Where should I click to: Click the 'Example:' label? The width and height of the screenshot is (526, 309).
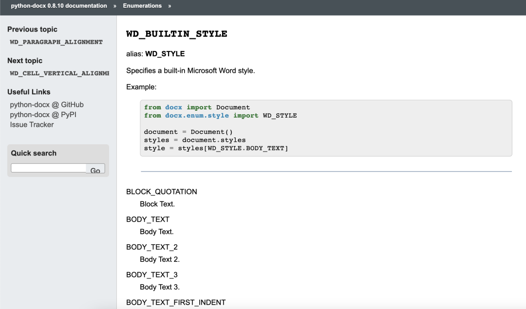click(141, 87)
